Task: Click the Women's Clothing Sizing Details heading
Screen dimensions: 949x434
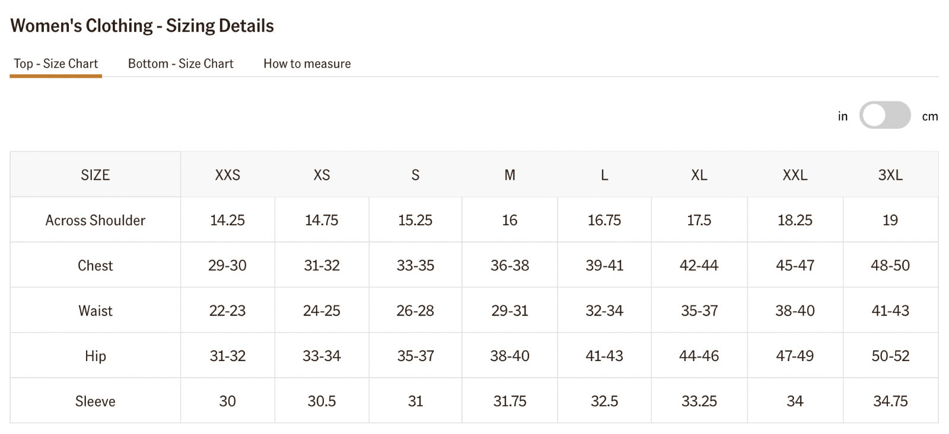Action: (x=142, y=25)
